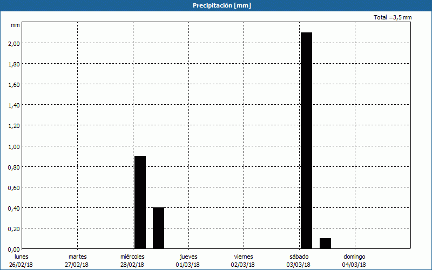Click the 0,90 mm bar on miércoles

point(140,202)
